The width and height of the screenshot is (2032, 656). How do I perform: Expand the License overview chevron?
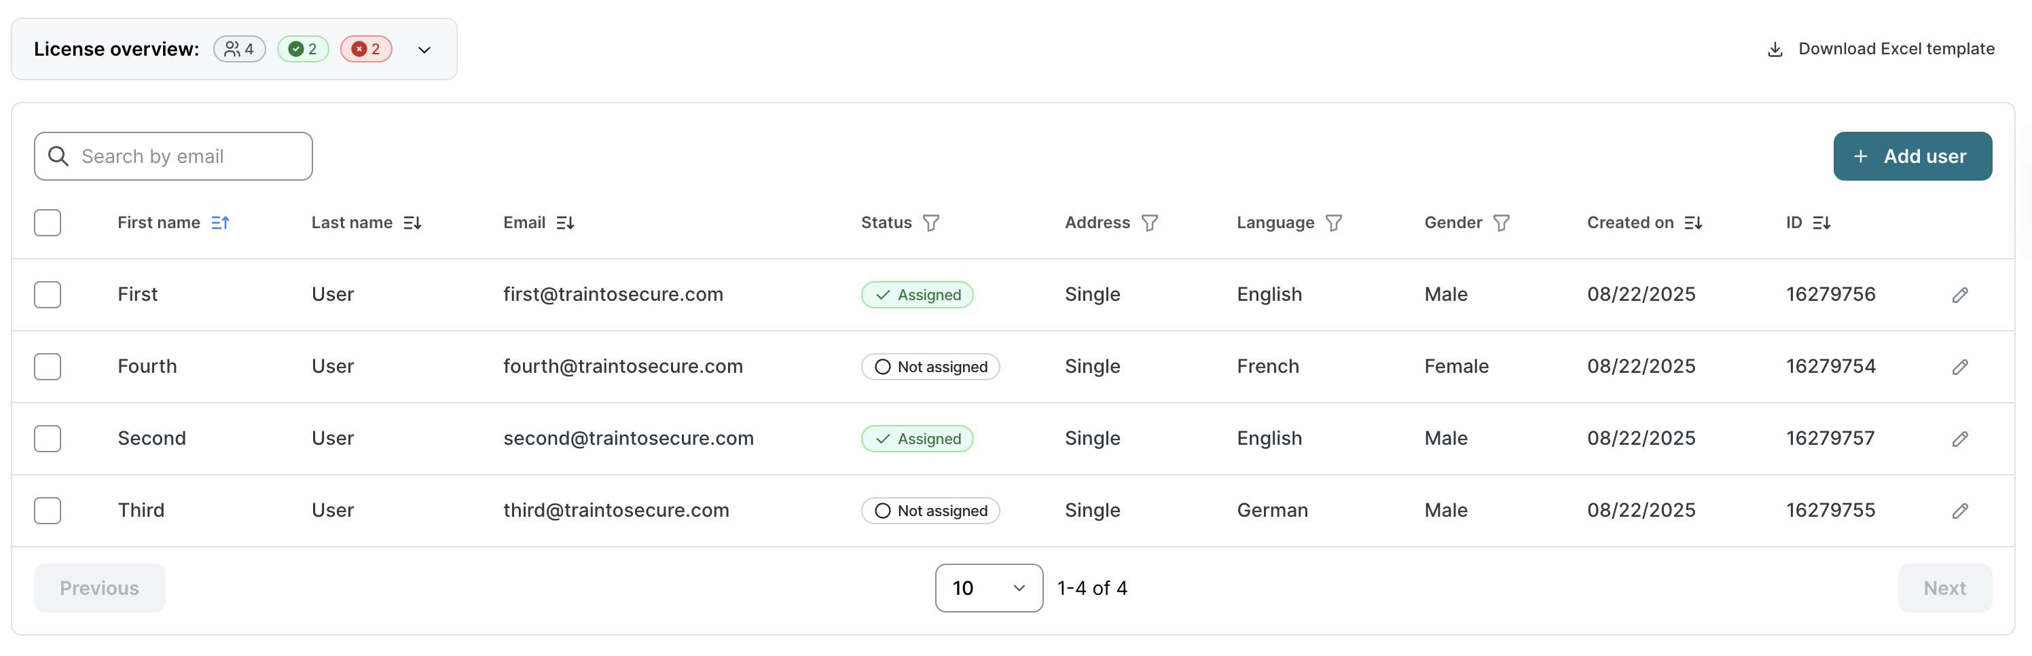click(x=424, y=50)
